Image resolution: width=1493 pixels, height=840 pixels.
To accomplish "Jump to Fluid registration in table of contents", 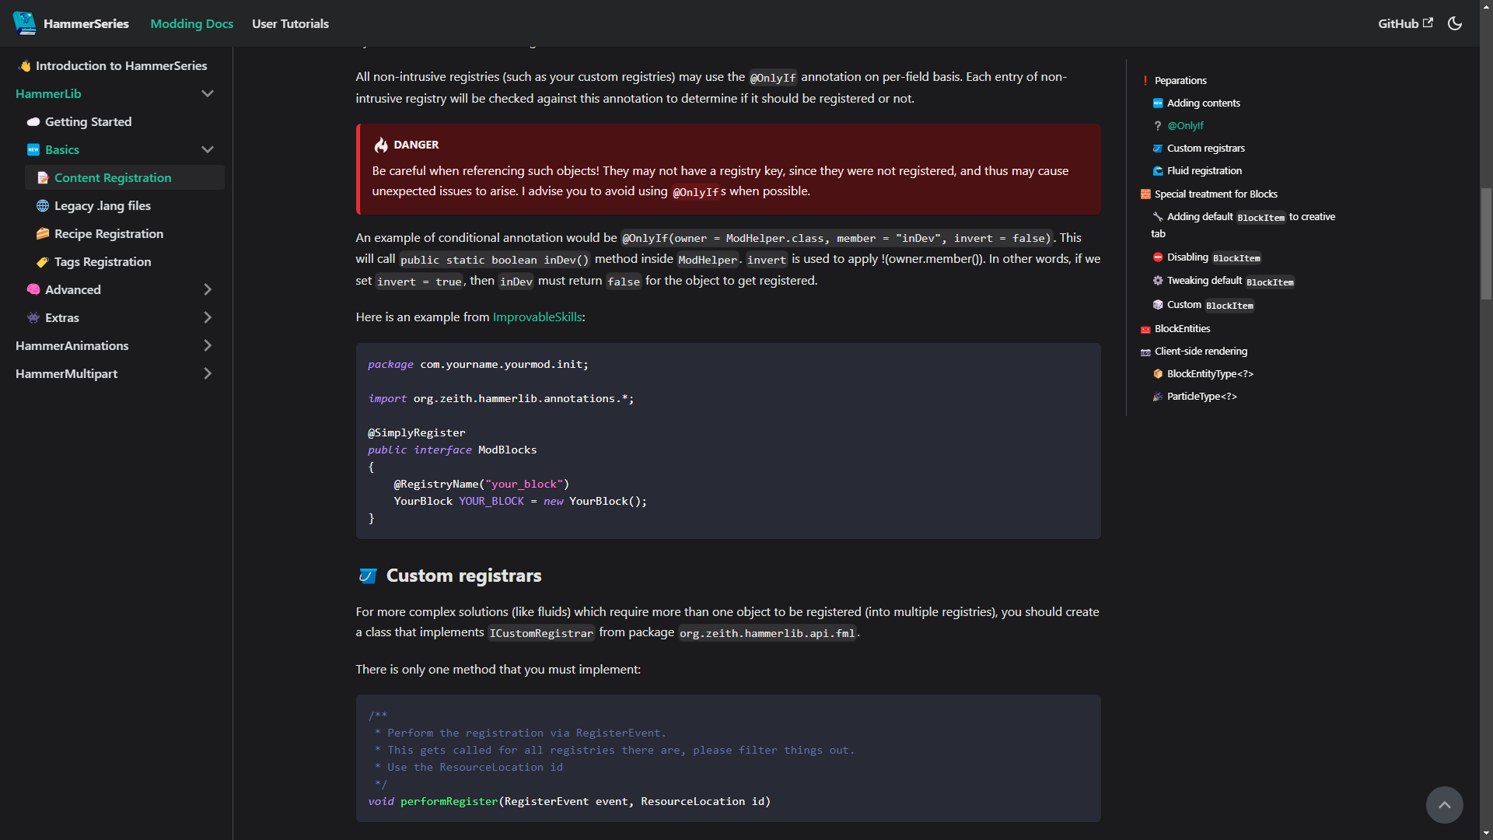I will click(x=1204, y=171).
